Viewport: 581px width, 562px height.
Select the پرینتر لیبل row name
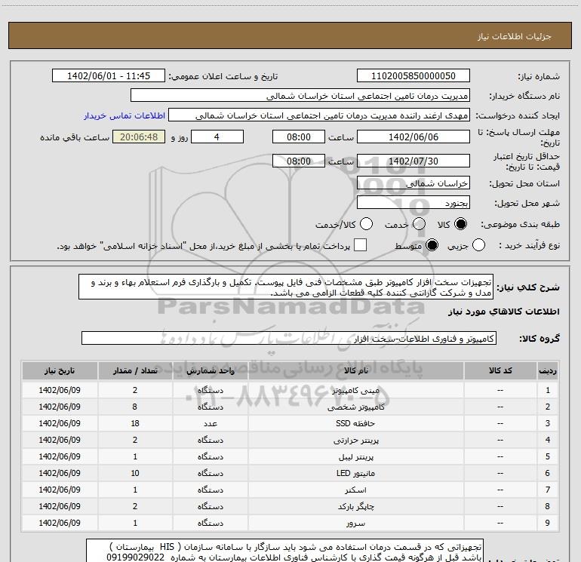coord(355,457)
